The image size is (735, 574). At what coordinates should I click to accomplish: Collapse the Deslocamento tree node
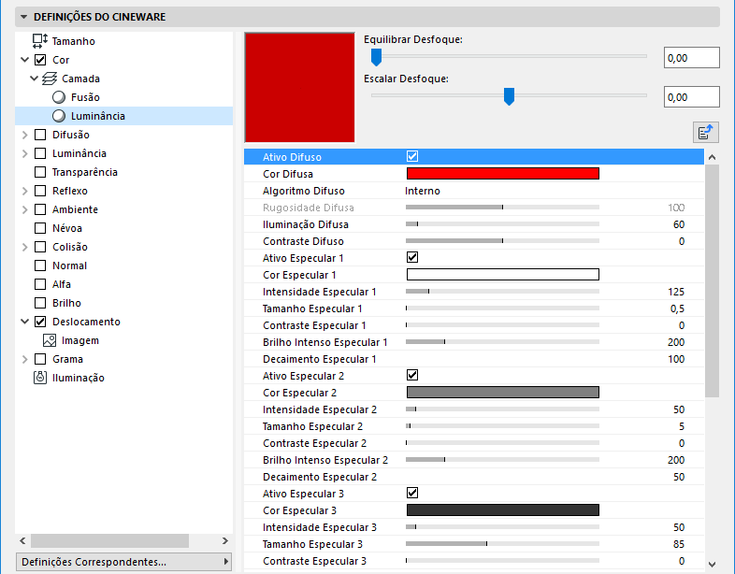pos(25,322)
